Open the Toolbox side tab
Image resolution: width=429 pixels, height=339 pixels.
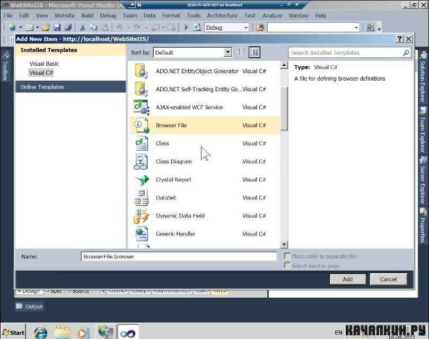(5, 67)
